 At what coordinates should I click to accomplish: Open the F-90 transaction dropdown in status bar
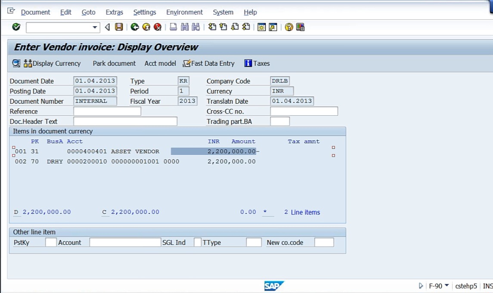(x=446, y=285)
